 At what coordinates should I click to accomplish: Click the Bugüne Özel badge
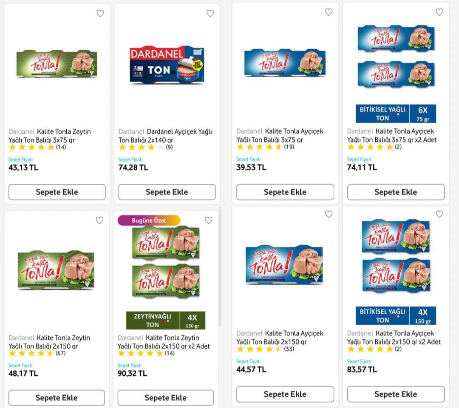(x=149, y=220)
